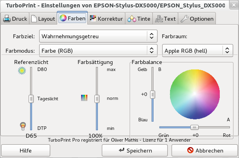Open the Farbmodus dropdown
The height and width of the screenshot is (158, 239).
[x=98, y=50]
